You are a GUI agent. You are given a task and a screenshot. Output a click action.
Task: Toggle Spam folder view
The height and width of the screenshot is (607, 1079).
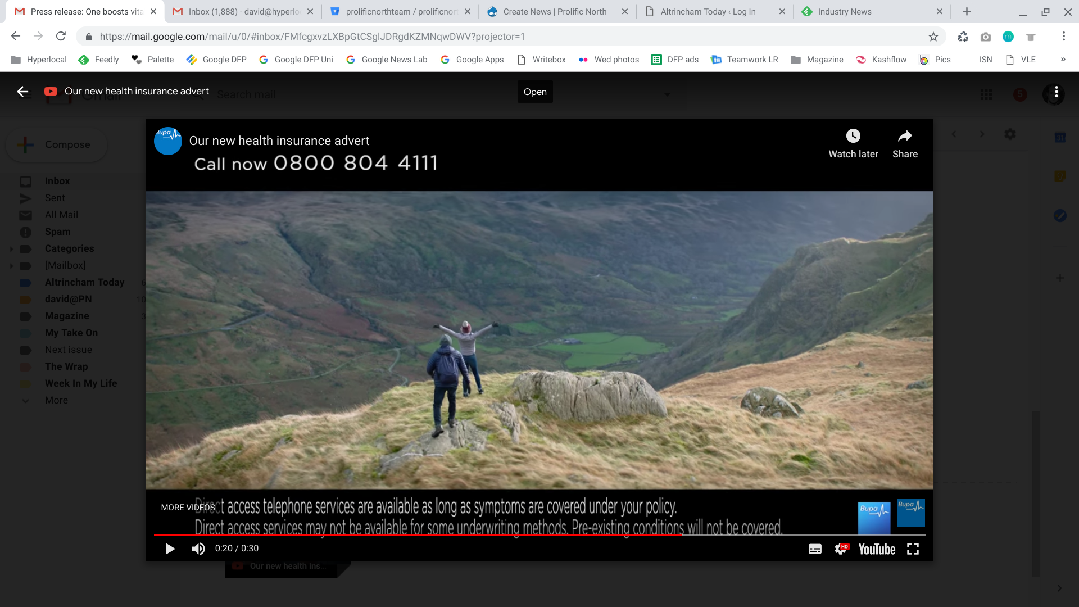pos(58,232)
